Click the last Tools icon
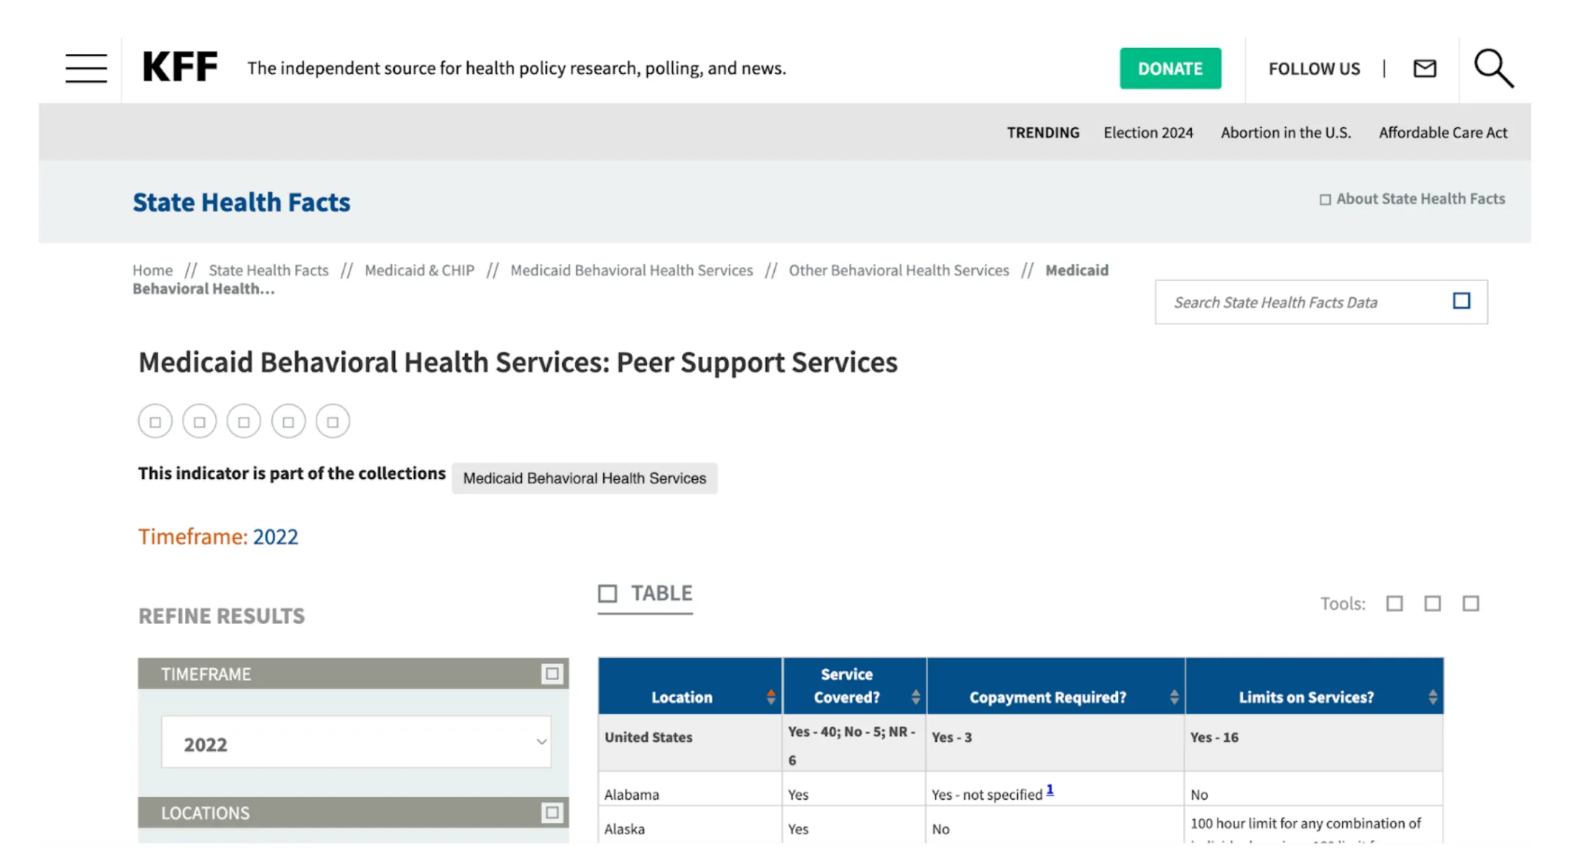This screenshot has height=859, width=1569. [x=1471, y=604]
